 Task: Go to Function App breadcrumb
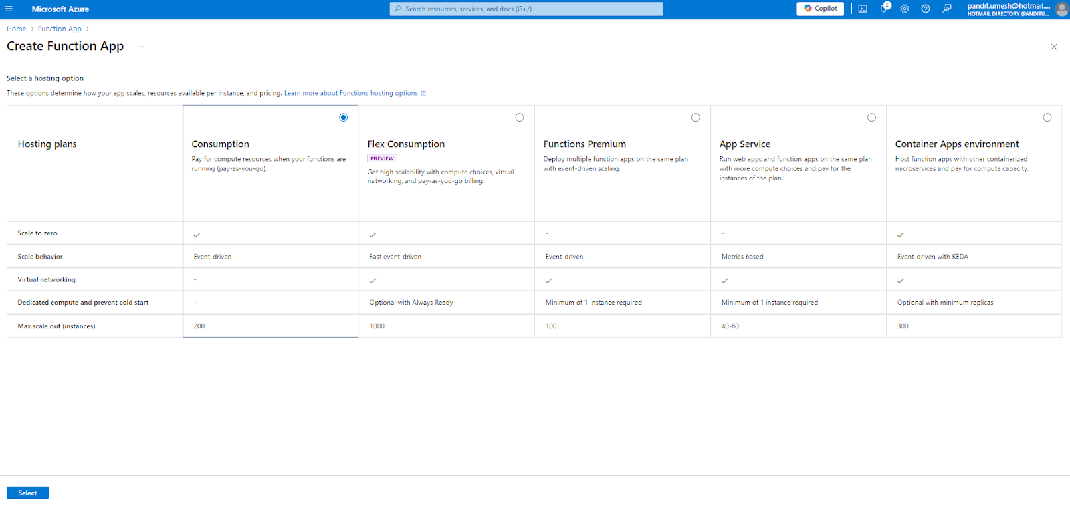60,29
